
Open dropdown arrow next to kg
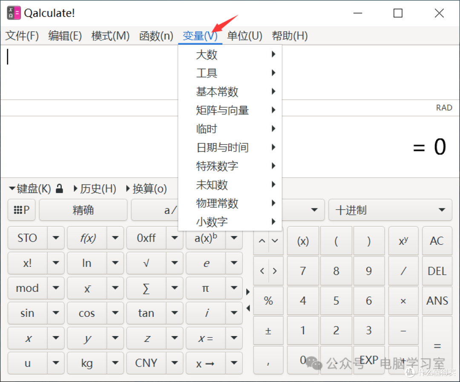115,363
